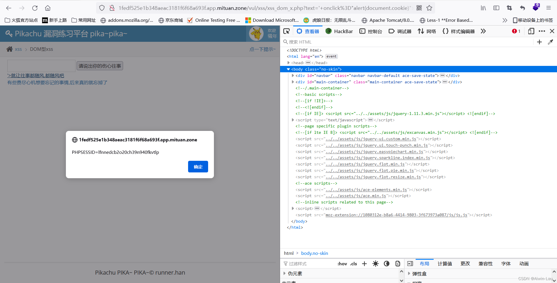The width and height of the screenshot is (557, 283).
Task: Toggle print media simulation icon
Action: 398,264
